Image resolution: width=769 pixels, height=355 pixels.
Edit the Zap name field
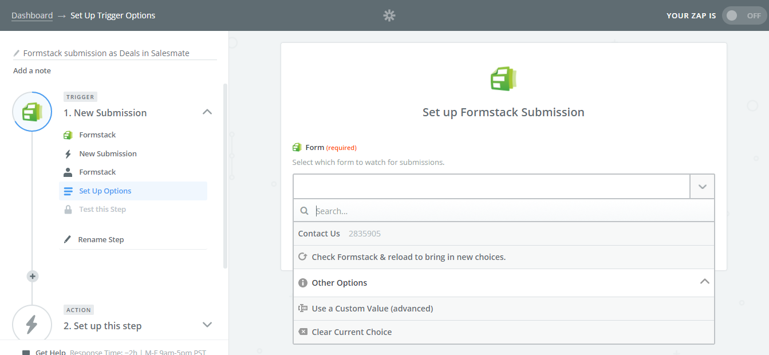[x=115, y=53]
